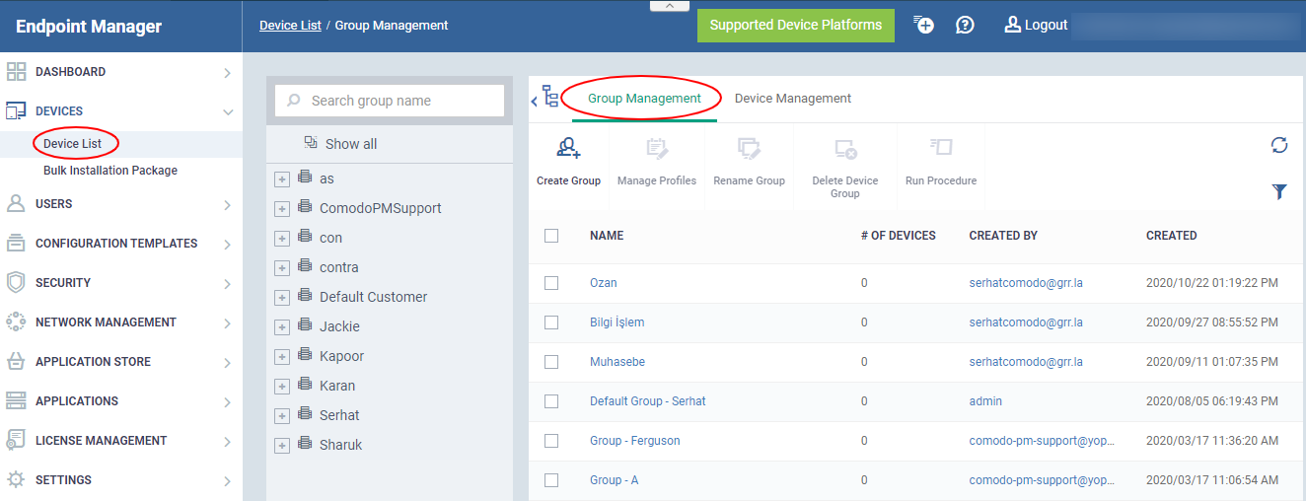This screenshot has width=1306, height=501.
Task: Click the admin creator cell
Action: tap(985, 401)
